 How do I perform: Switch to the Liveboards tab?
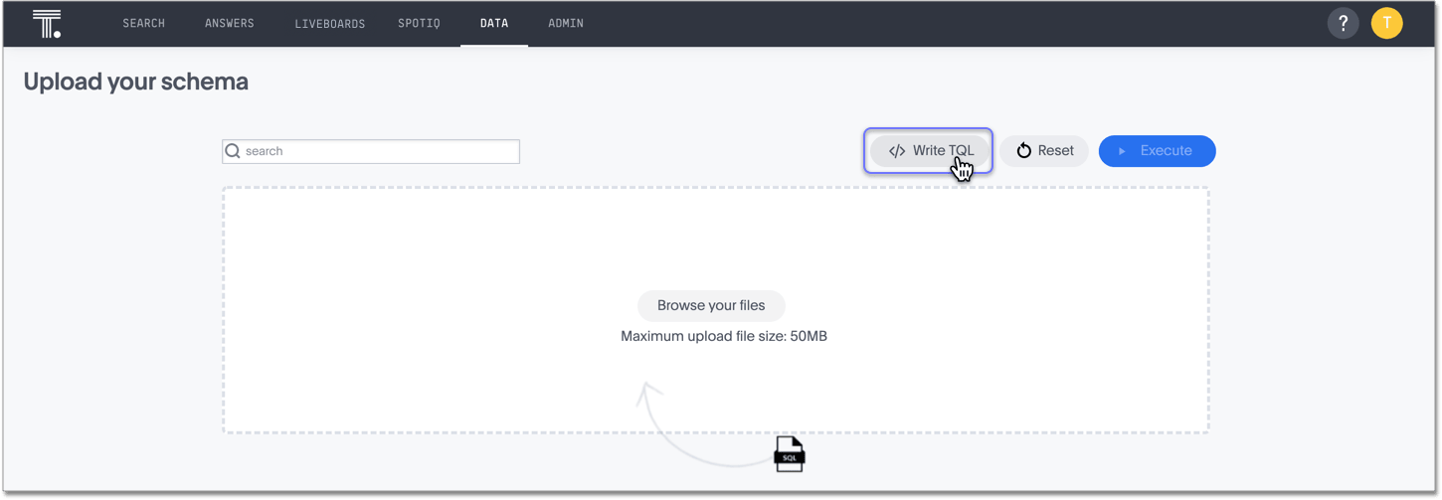point(330,23)
